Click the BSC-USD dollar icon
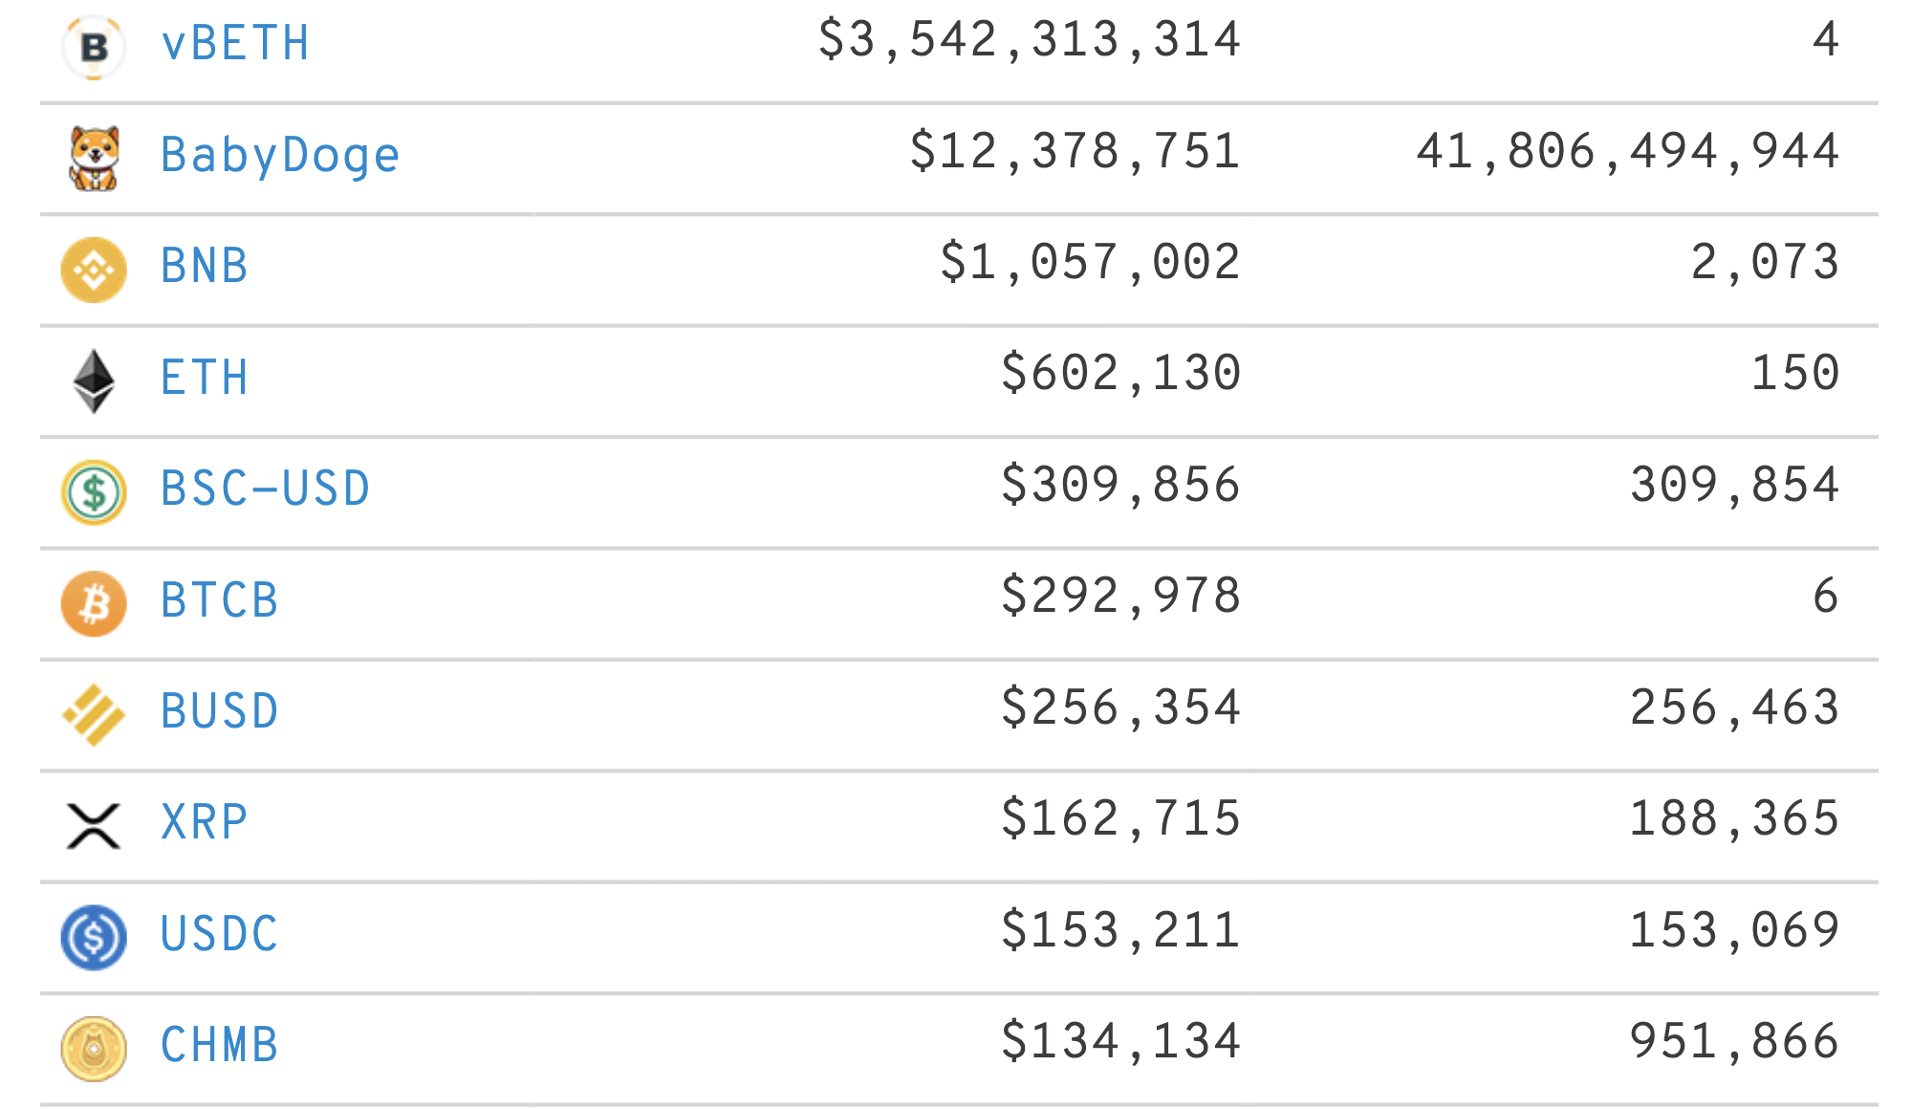The width and height of the screenshot is (1912, 1109). coord(94,492)
